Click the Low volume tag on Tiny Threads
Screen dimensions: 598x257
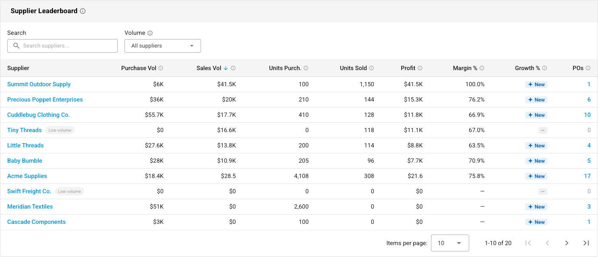click(x=60, y=130)
